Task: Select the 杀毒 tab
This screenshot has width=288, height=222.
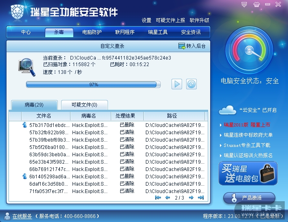Action: click(x=59, y=32)
